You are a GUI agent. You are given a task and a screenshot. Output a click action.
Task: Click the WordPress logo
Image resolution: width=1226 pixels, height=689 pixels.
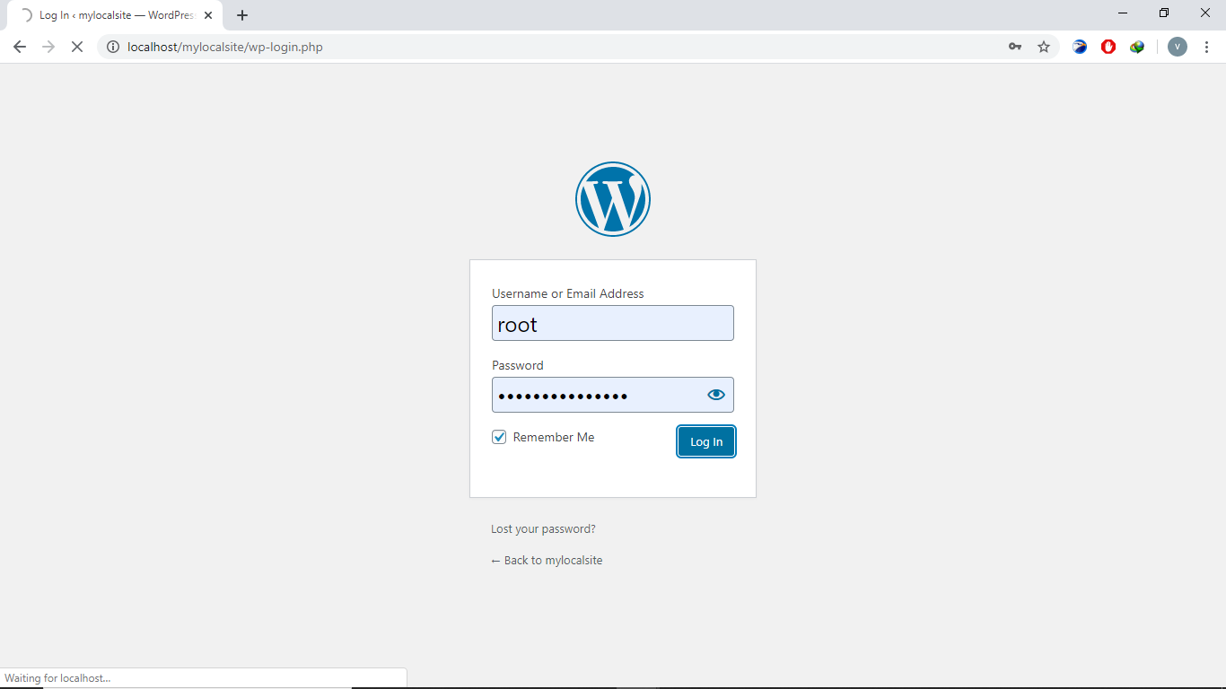coord(613,199)
